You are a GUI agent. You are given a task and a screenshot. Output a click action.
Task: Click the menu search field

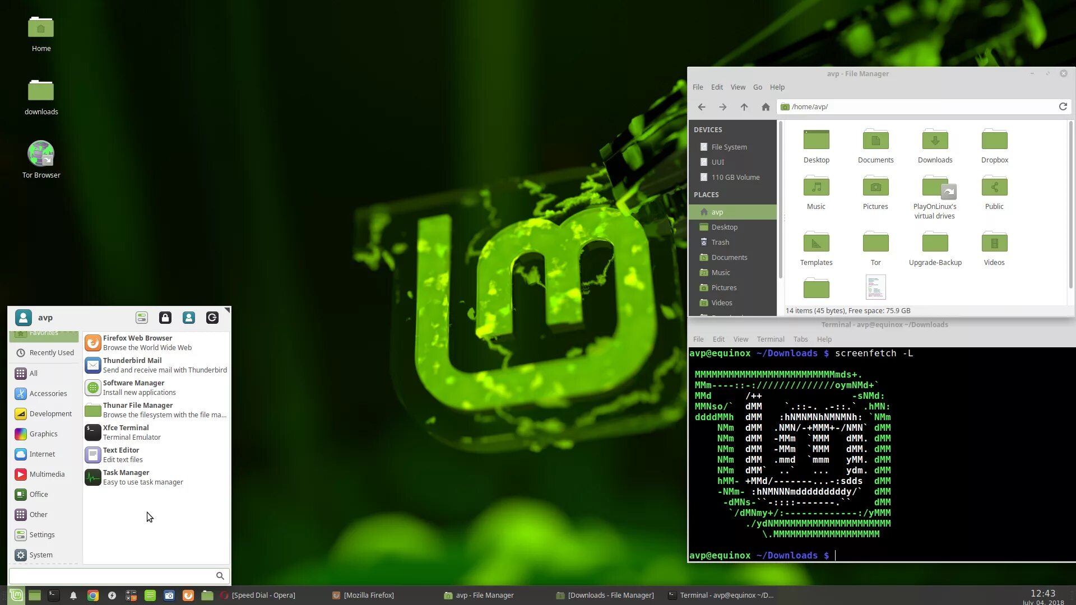(112, 575)
